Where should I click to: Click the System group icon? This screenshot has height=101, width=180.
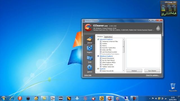coord(98,69)
